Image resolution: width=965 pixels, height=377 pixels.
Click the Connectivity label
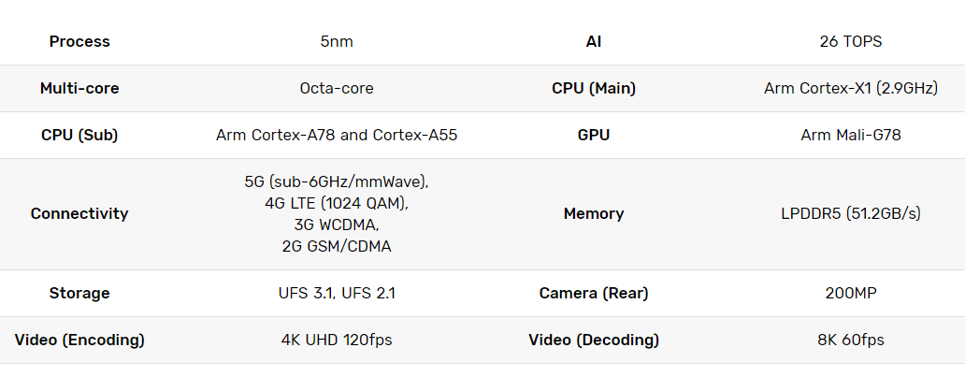(79, 213)
